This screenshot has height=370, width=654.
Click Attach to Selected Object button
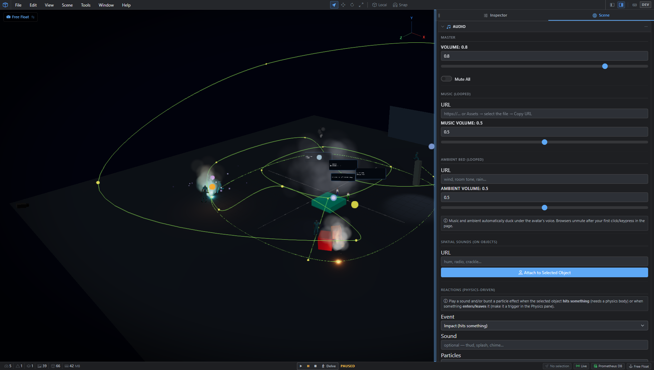point(544,272)
